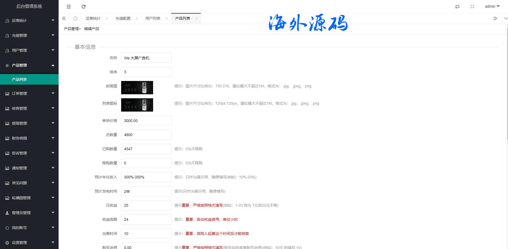Expand the 订单管理 sidebar menu
The image size is (508, 249).
[29, 93]
